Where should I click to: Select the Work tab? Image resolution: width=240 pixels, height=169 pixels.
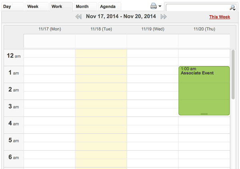pyautogui.click(x=57, y=6)
